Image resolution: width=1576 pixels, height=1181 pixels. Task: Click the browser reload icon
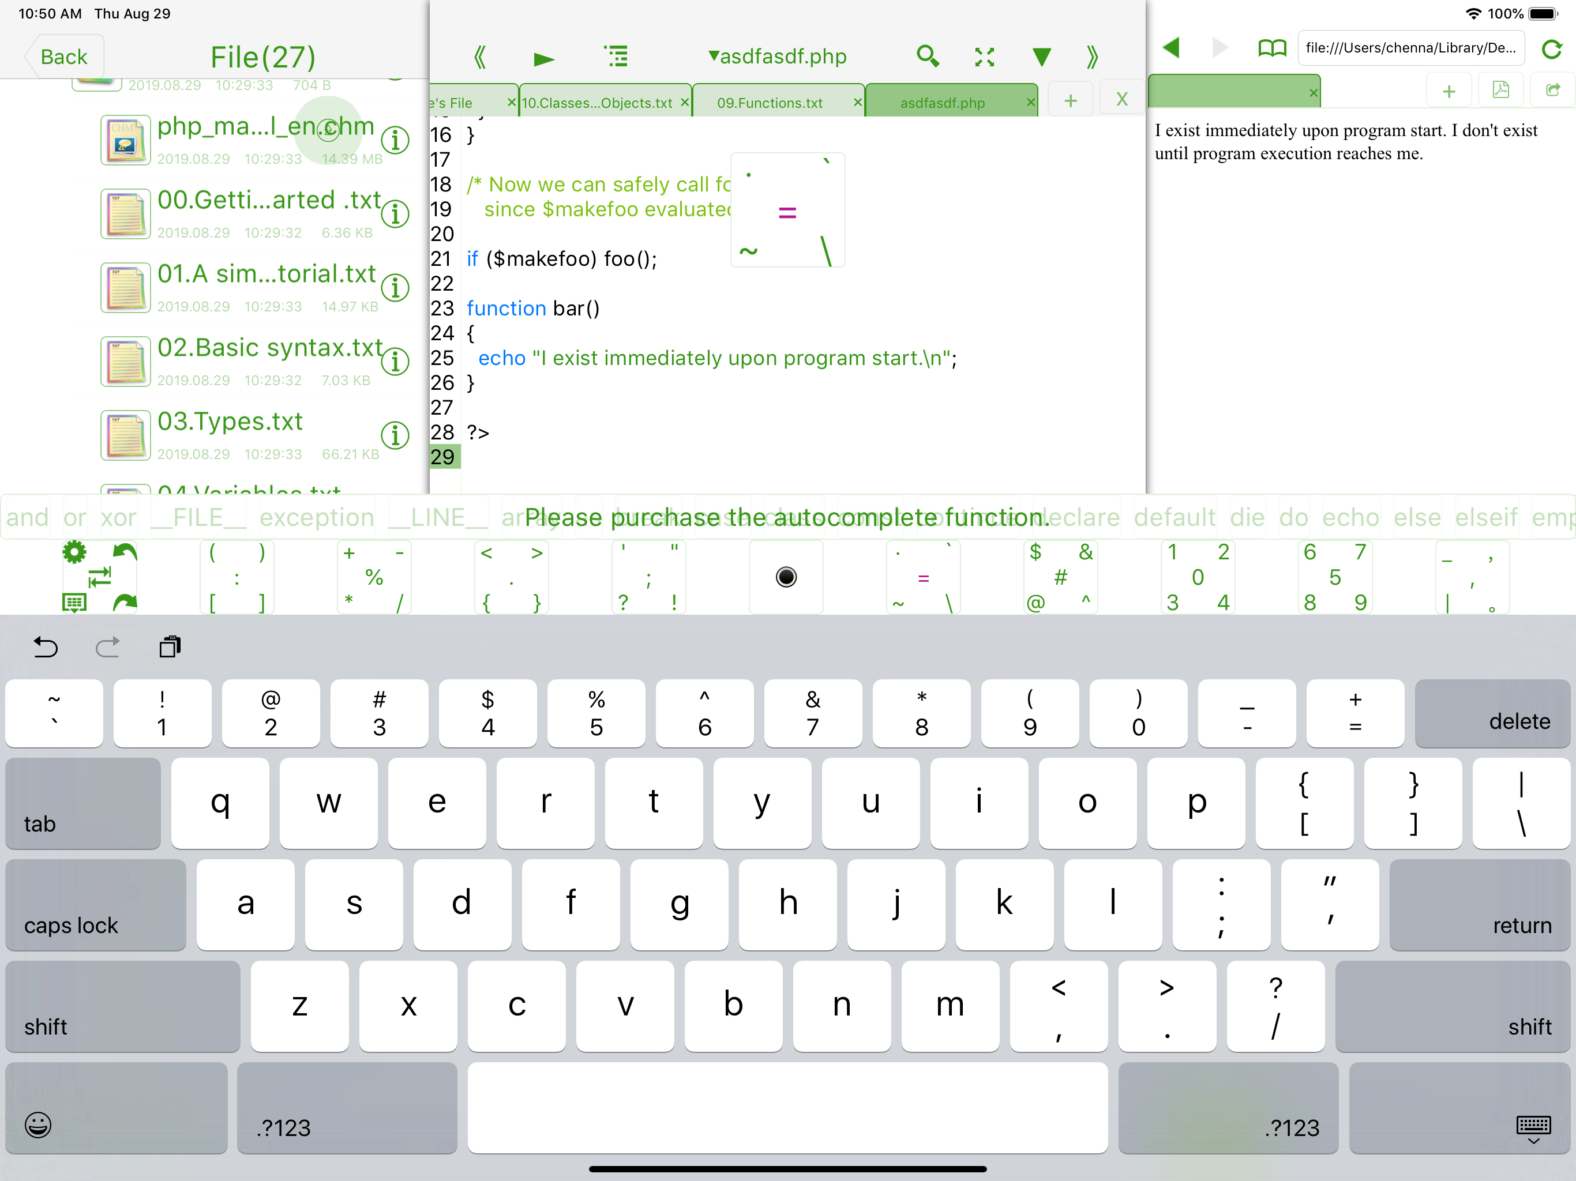pos(1551,48)
